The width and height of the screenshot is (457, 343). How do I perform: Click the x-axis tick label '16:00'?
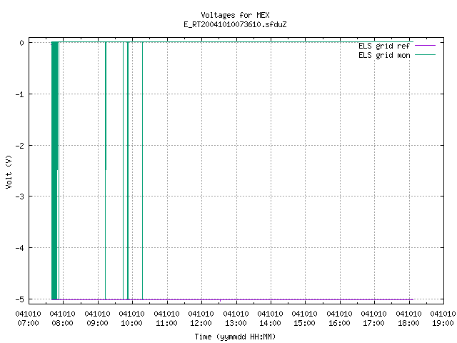click(340, 323)
